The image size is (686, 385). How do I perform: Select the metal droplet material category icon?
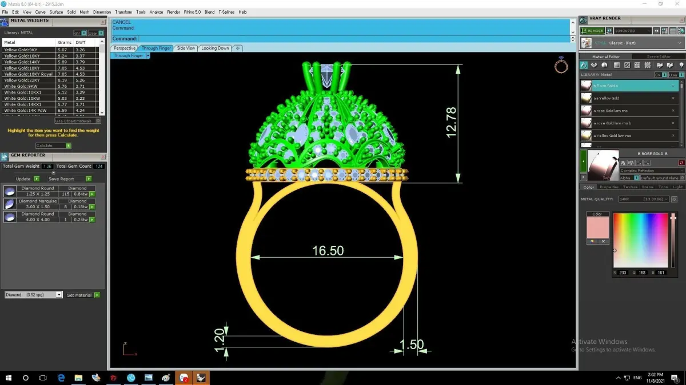click(x=584, y=66)
